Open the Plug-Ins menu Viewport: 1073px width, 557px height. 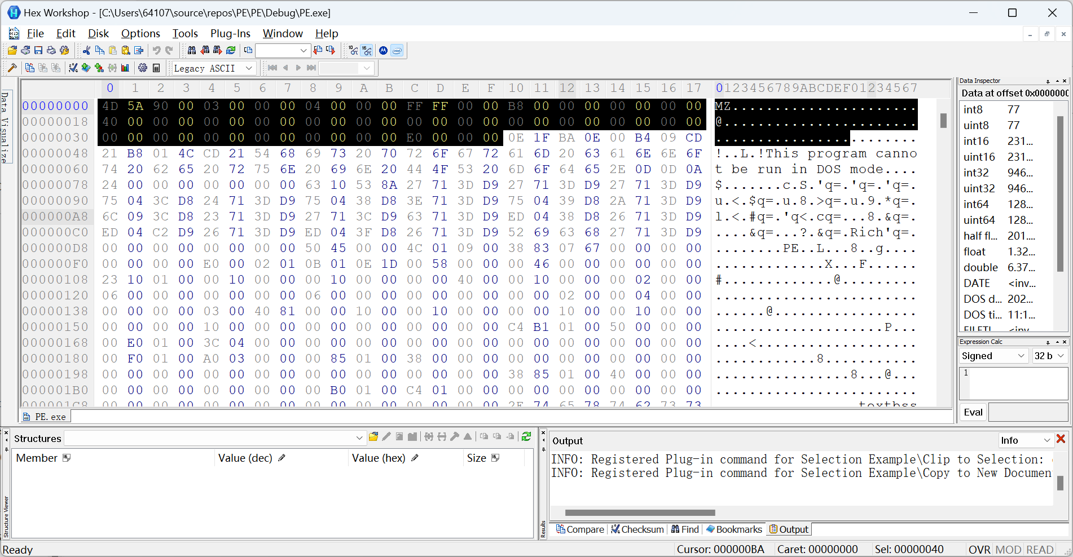230,33
